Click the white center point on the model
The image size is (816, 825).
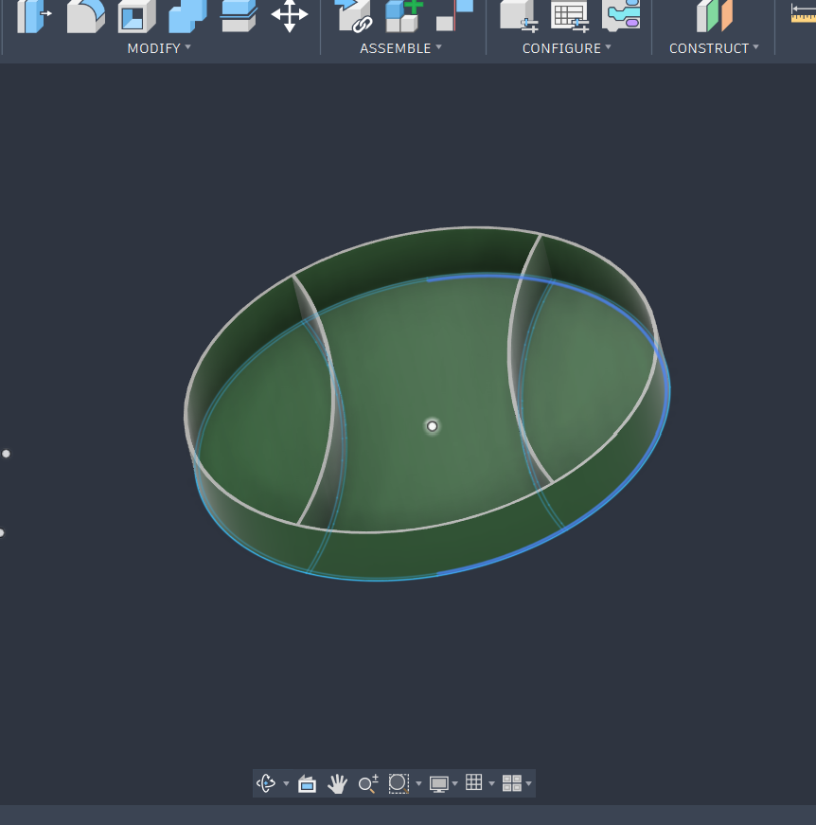[x=433, y=426]
